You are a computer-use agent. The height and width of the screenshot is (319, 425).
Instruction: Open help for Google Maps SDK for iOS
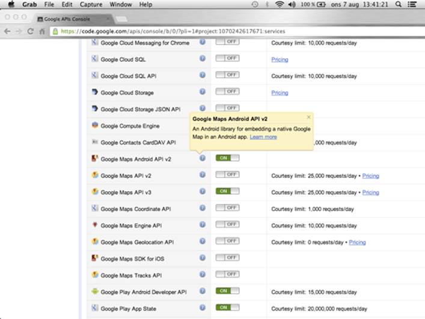pyautogui.click(x=203, y=258)
